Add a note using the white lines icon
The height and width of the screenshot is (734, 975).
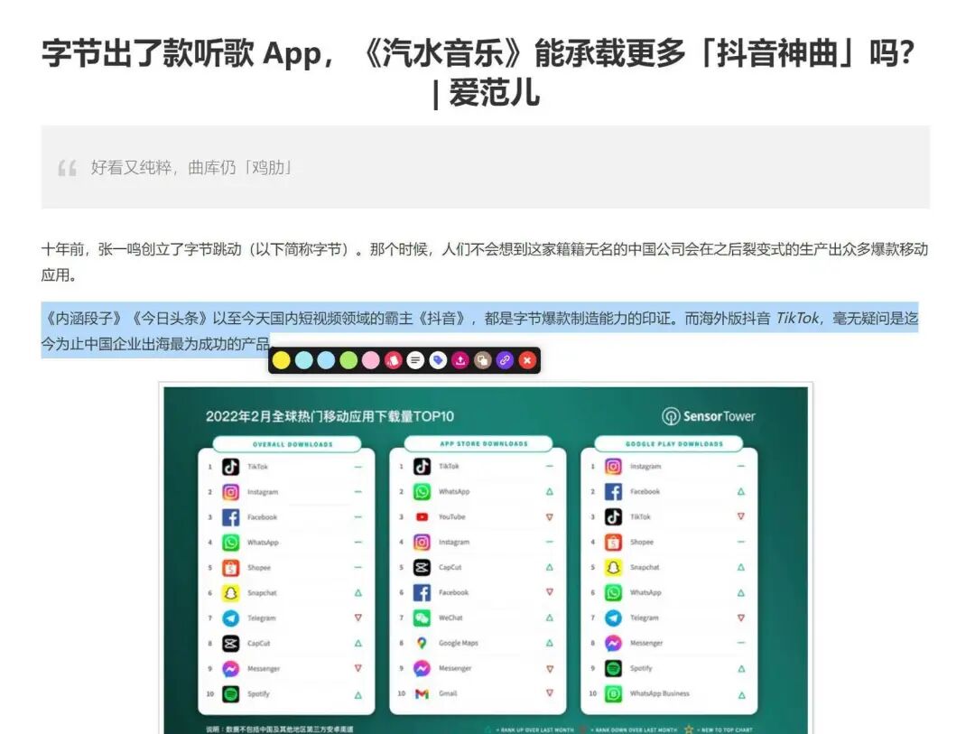click(415, 360)
